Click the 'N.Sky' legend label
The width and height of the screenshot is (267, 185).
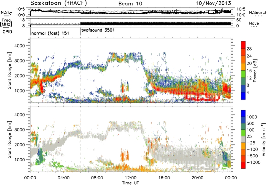(6, 12)
